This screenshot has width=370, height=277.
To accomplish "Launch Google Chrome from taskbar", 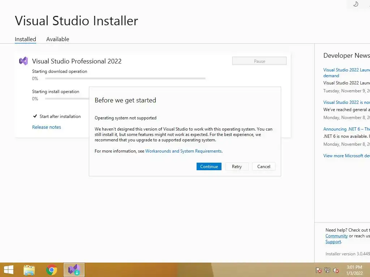I will click(x=52, y=270).
